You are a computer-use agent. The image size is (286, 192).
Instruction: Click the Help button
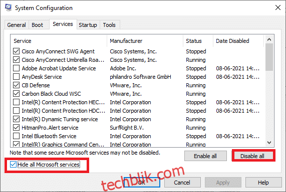tap(263, 183)
